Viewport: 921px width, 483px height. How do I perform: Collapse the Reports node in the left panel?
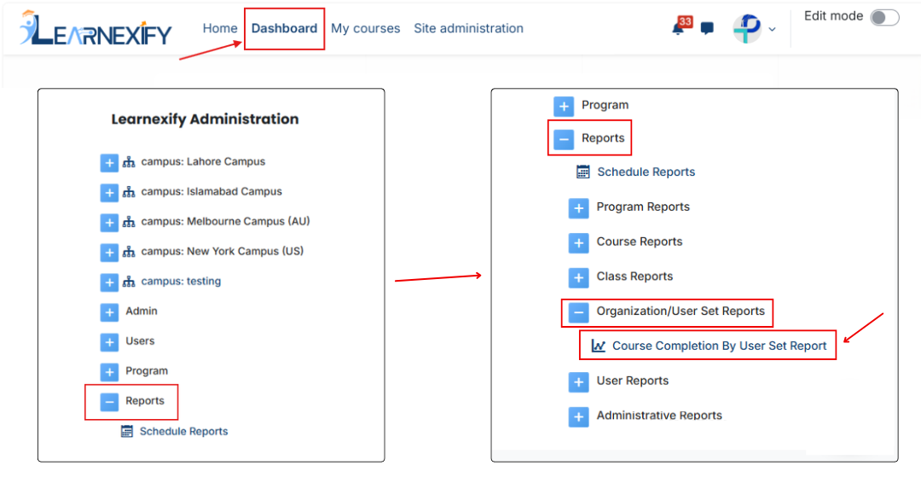point(109,403)
